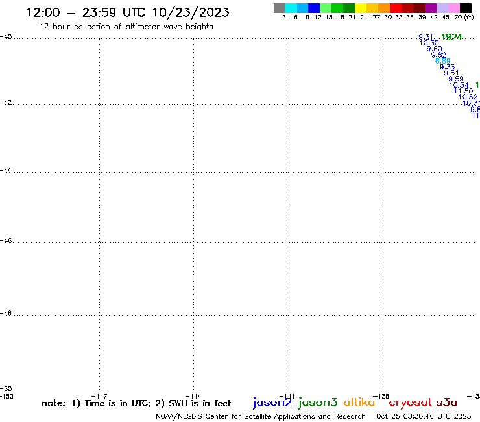Image resolution: width=480 pixels, height=422 pixels.
Task: Click the cryosat legend label
Action: pos(411,403)
